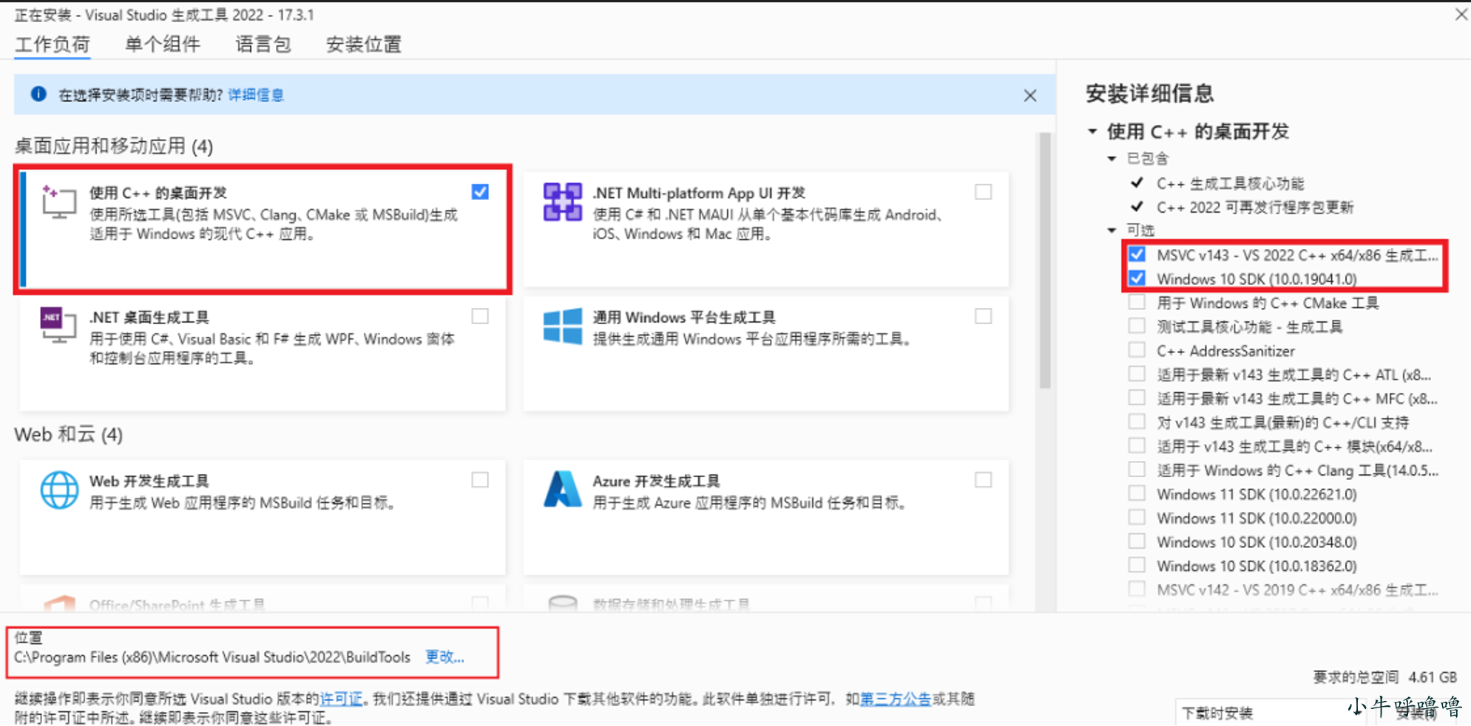The image size is (1471, 726).
Task: Open the 第三方公告 link
Action: click(896, 699)
